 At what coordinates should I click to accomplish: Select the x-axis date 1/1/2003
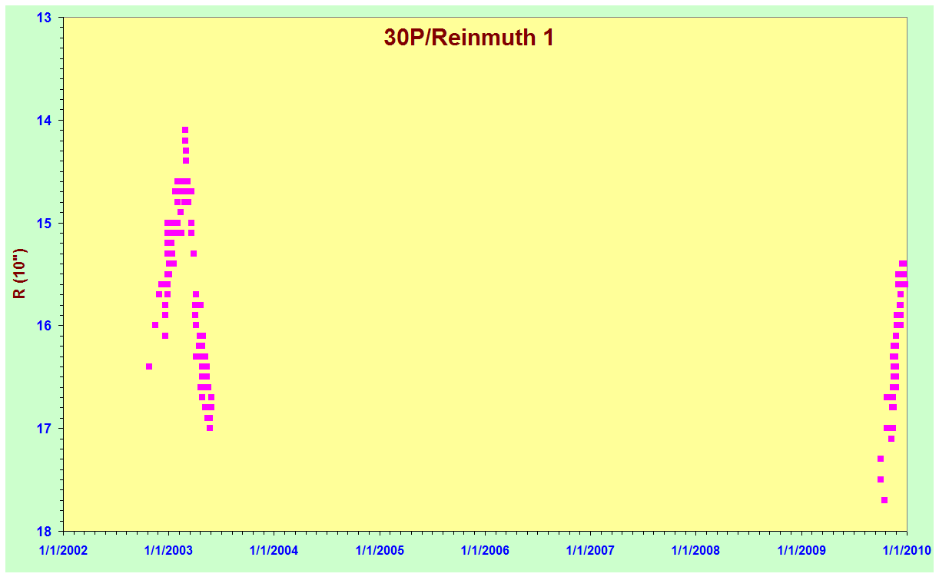(x=169, y=550)
